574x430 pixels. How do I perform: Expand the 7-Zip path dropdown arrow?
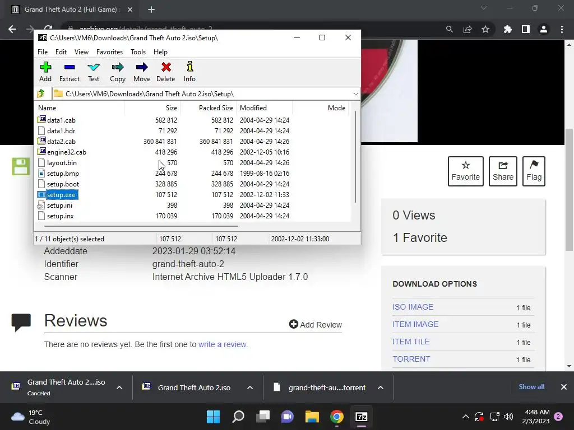tap(355, 94)
